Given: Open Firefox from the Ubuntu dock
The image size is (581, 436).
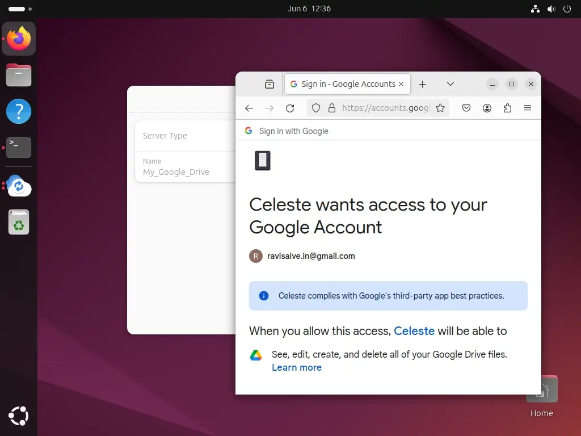Looking at the screenshot, I should click(19, 39).
